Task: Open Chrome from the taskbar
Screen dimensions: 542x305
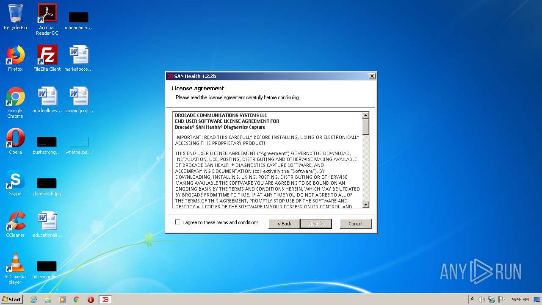Action: point(77,299)
